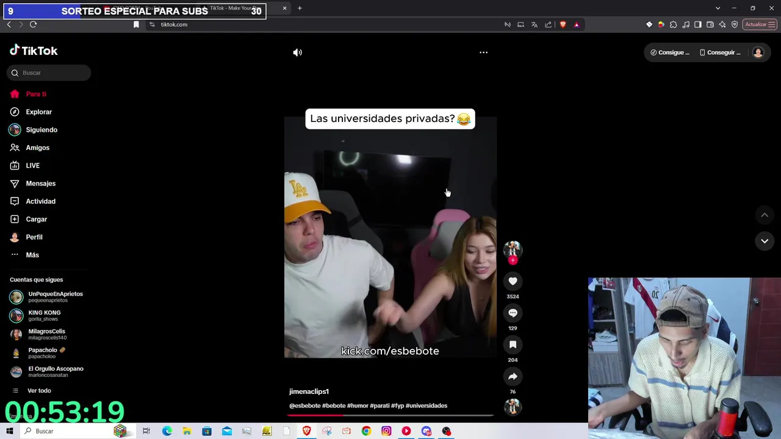Click the browser bookmark icon
Image resolution: width=781 pixels, height=439 pixels.
[136, 24]
